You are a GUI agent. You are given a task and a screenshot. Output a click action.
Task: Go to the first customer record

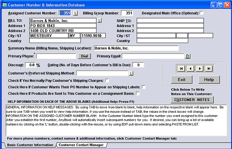click(x=181, y=69)
